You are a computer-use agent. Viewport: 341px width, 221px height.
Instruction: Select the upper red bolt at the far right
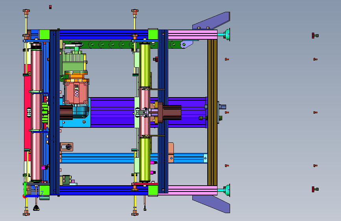315,36
